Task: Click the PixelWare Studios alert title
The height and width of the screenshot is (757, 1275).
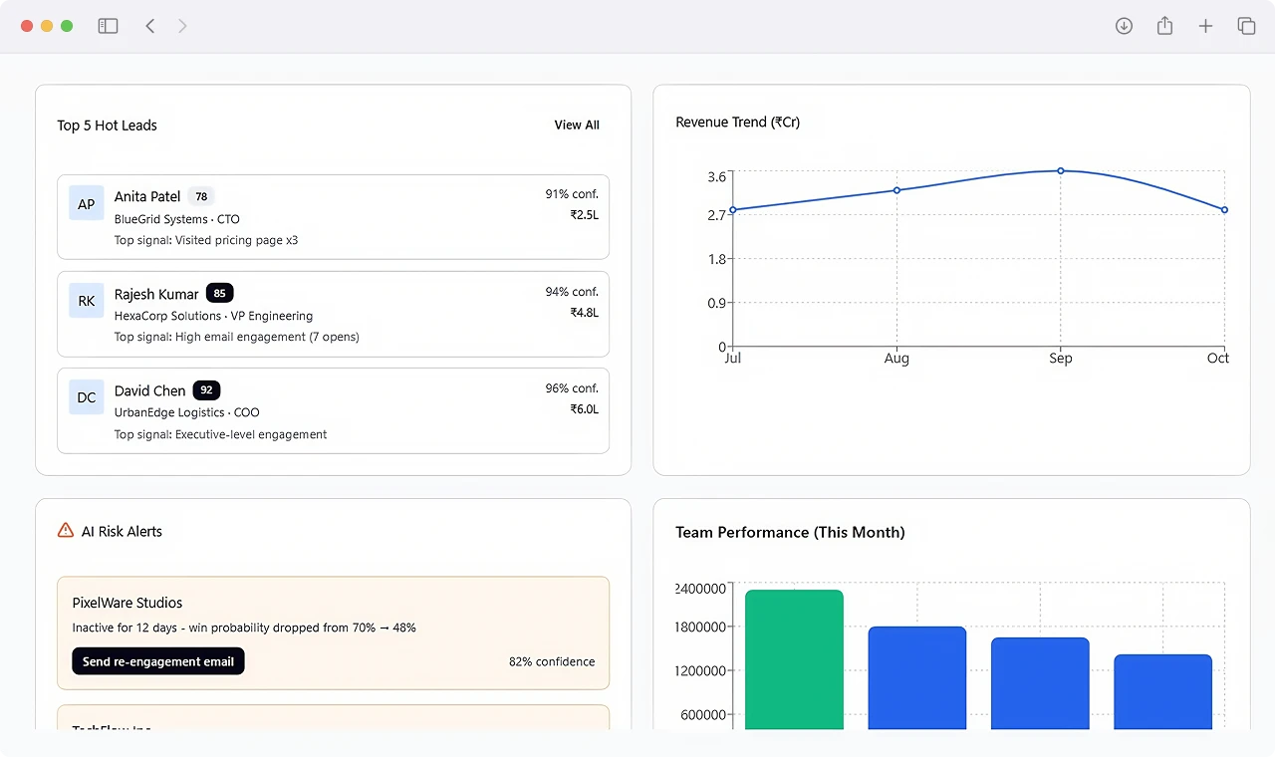Action: coord(127,603)
